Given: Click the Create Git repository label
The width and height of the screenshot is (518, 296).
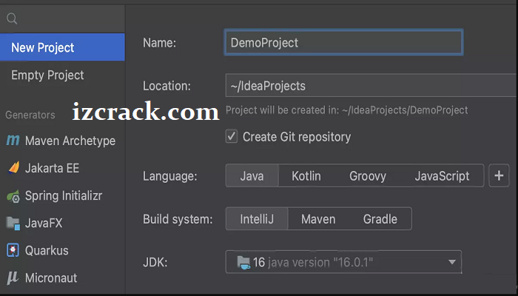Looking at the screenshot, I should click(297, 136).
